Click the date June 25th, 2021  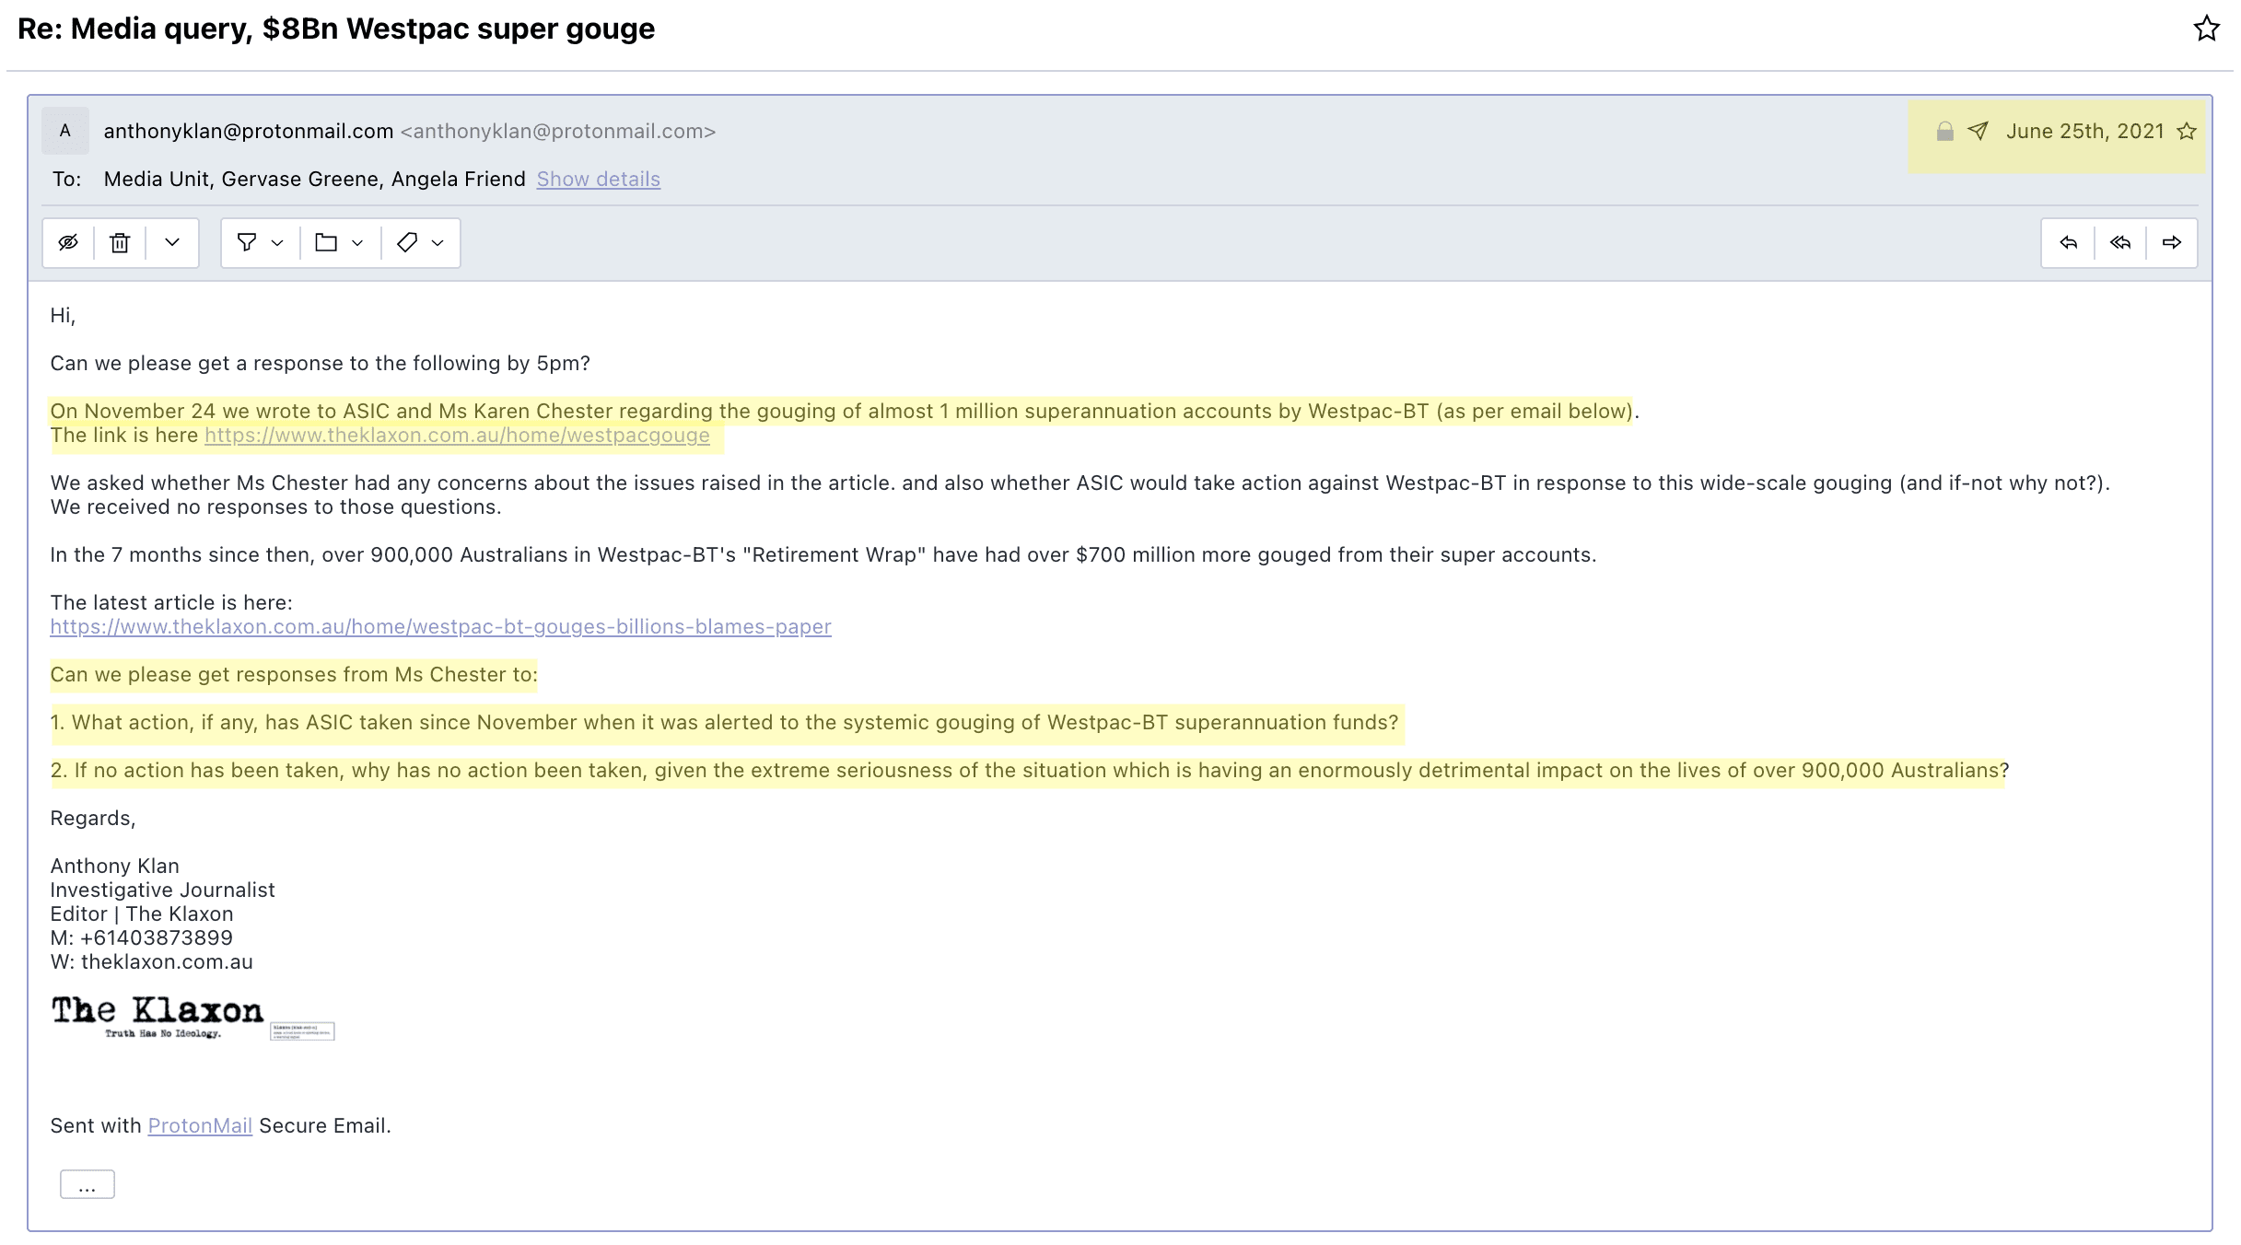tap(2084, 132)
